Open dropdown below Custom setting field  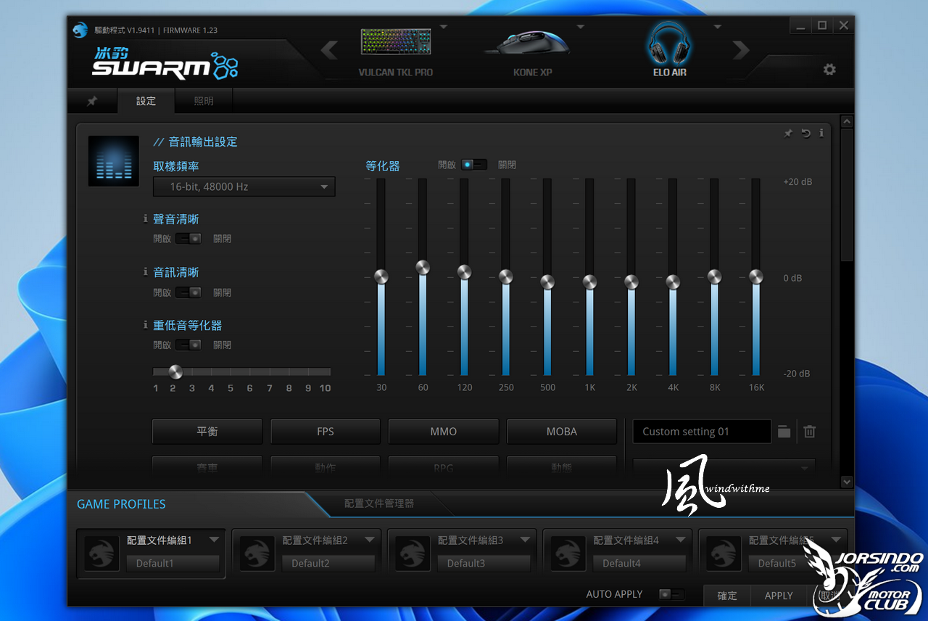tap(724, 467)
